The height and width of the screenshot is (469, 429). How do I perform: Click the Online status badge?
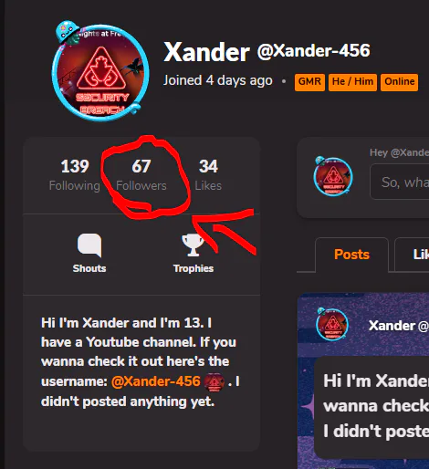399,82
